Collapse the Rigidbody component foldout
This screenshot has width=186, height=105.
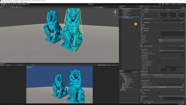coord(140,31)
